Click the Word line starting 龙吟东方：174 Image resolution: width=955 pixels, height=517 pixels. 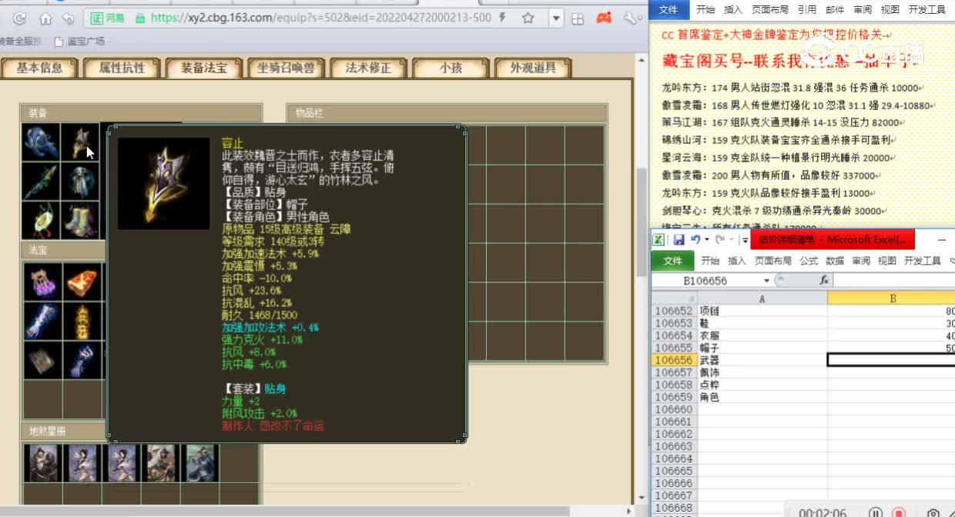(x=791, y=88)
